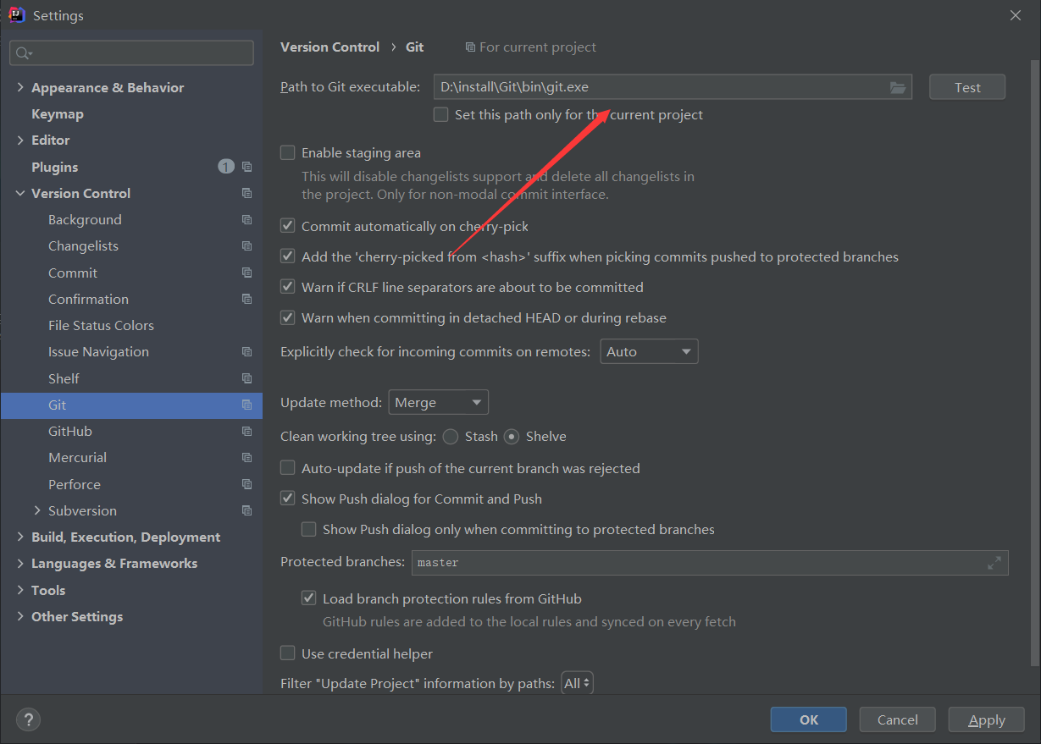Select File Status Colors in tree
The height and width of the screenshot is (744, 1041).
101,325
